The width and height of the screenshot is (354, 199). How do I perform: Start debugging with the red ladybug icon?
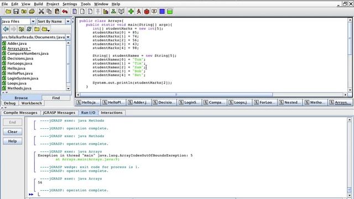pyautogui.click(x=147, y=11)
